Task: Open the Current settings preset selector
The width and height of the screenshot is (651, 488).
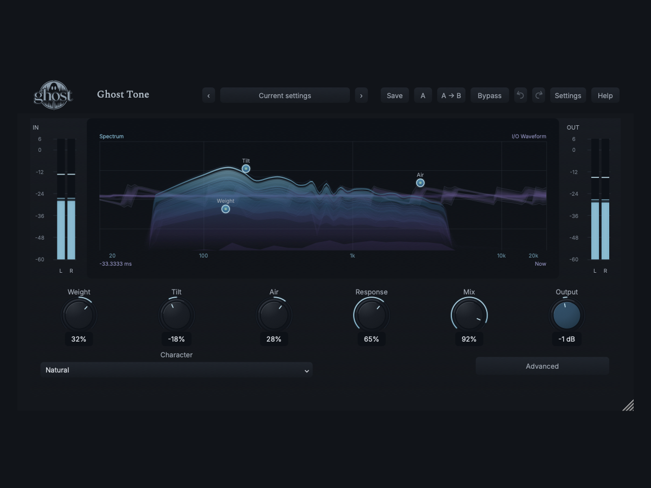Action: (285, 95)
